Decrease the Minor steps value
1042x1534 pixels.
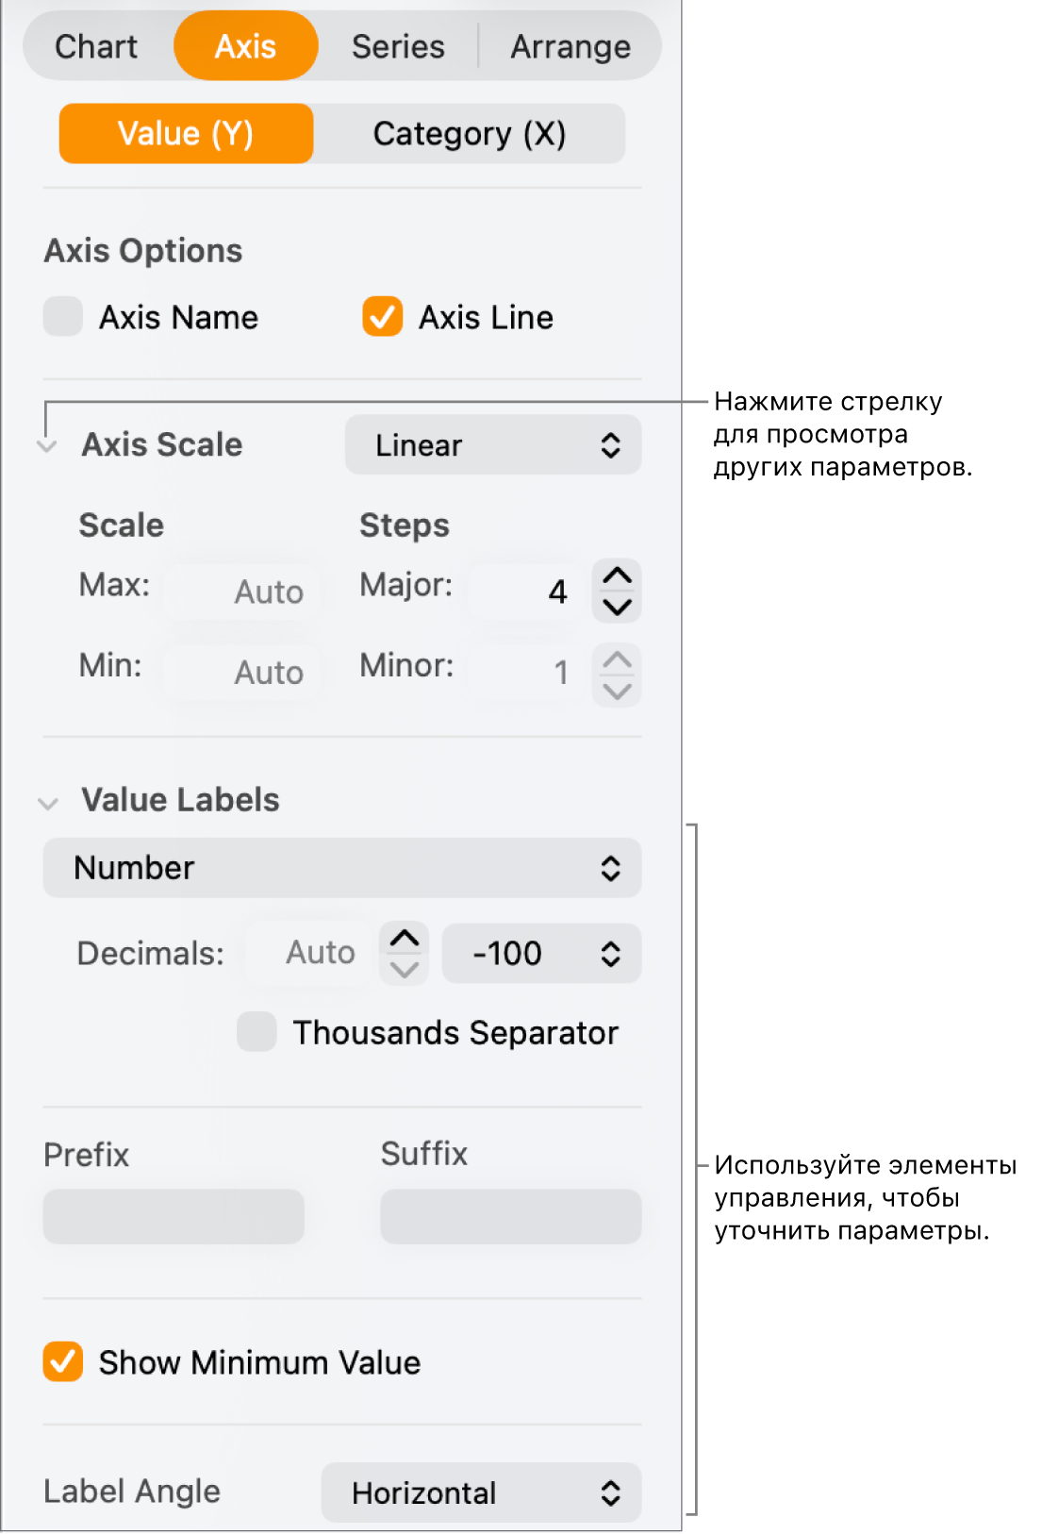point(617,691)
